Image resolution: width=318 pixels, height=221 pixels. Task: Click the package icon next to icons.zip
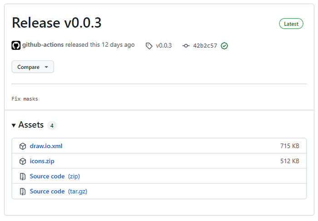pyautogui.click(x=23, y=161)
